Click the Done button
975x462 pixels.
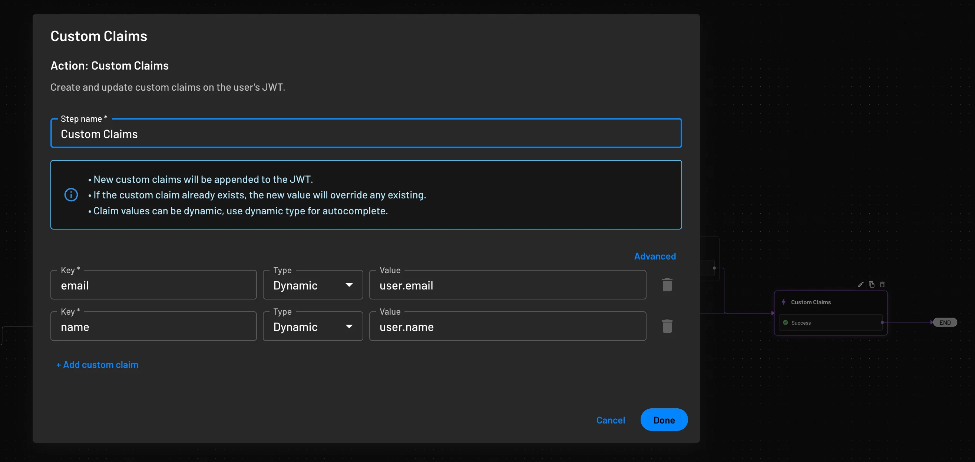[664, 420]
